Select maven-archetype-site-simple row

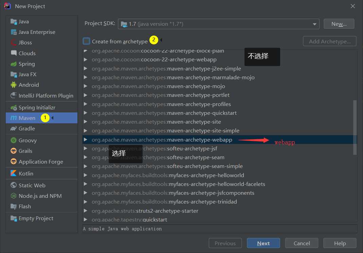(219, 131)
